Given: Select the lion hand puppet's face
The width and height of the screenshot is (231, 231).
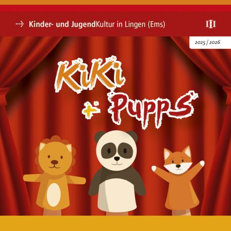Looking at the screenshot, I should [x=55, y=158].
